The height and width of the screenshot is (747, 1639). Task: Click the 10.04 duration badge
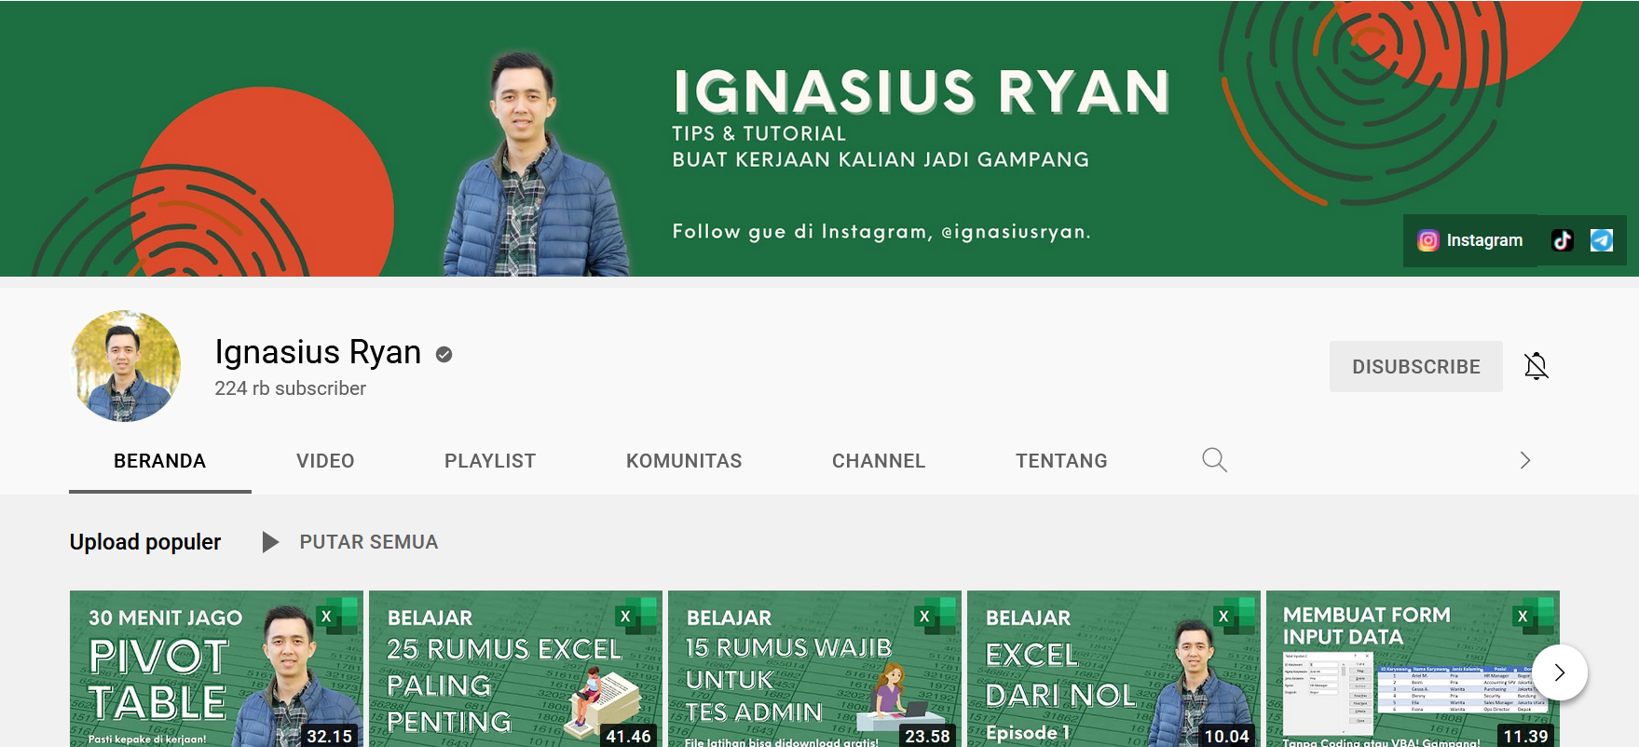1226,736
